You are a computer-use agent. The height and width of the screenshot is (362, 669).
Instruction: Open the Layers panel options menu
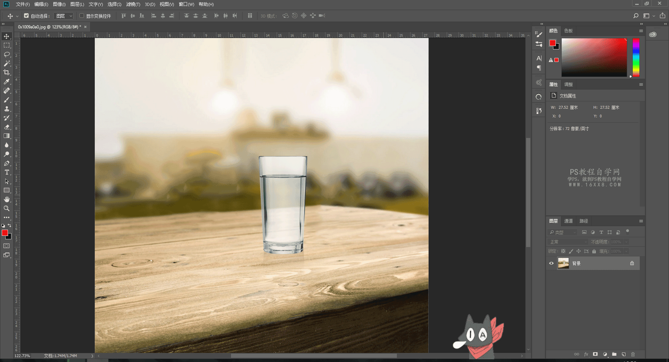(641, 221)
